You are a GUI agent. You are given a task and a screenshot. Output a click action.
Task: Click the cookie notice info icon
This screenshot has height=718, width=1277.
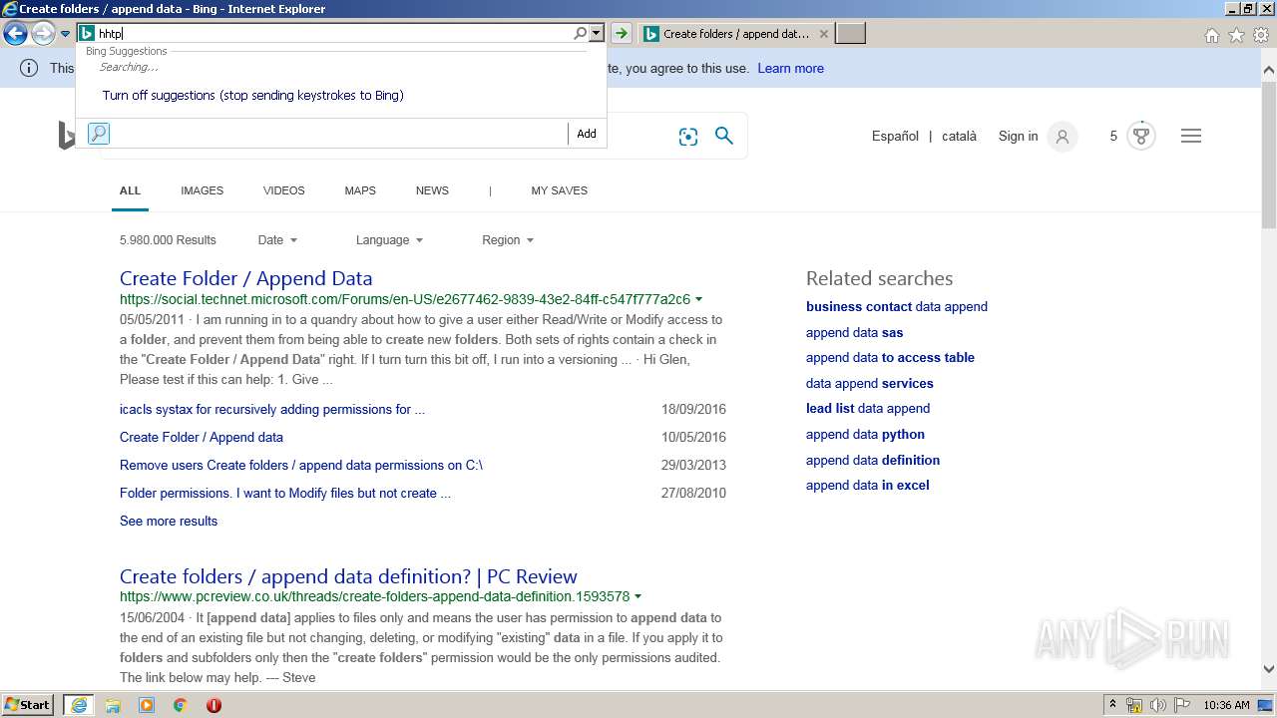click(x=30, y=68)
